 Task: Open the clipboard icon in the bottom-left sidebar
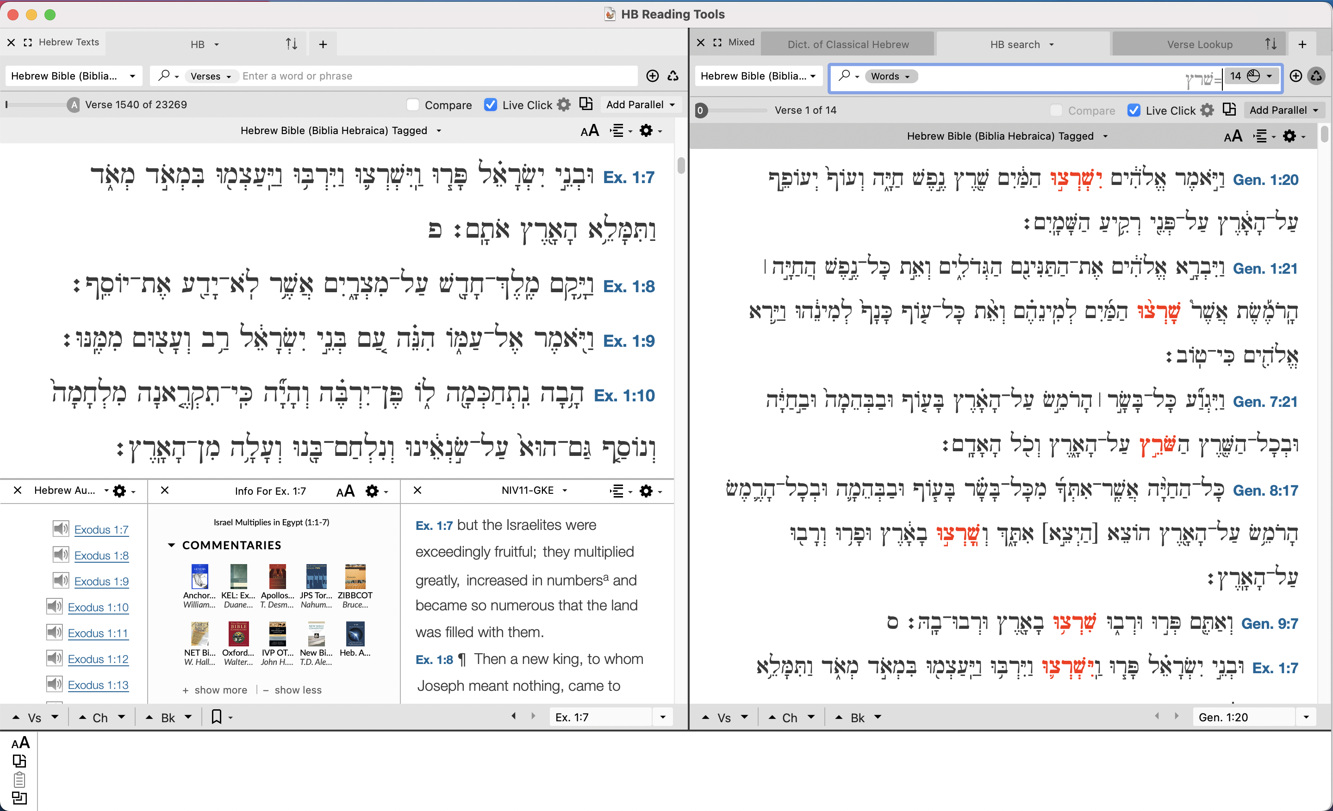click(x=20, y=780)
